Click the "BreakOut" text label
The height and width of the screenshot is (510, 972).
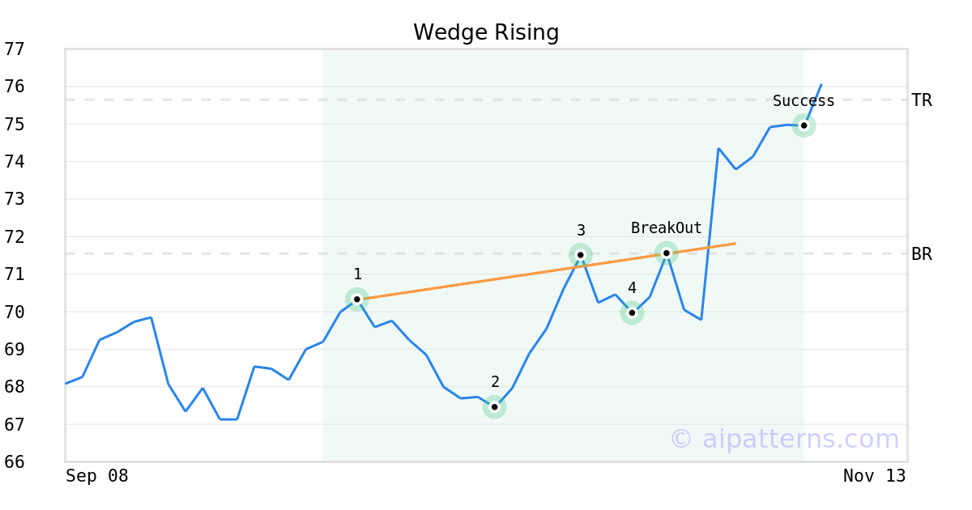(x=666, y=228)
